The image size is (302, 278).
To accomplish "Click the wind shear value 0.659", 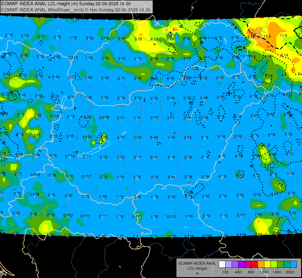I will 87,137.
